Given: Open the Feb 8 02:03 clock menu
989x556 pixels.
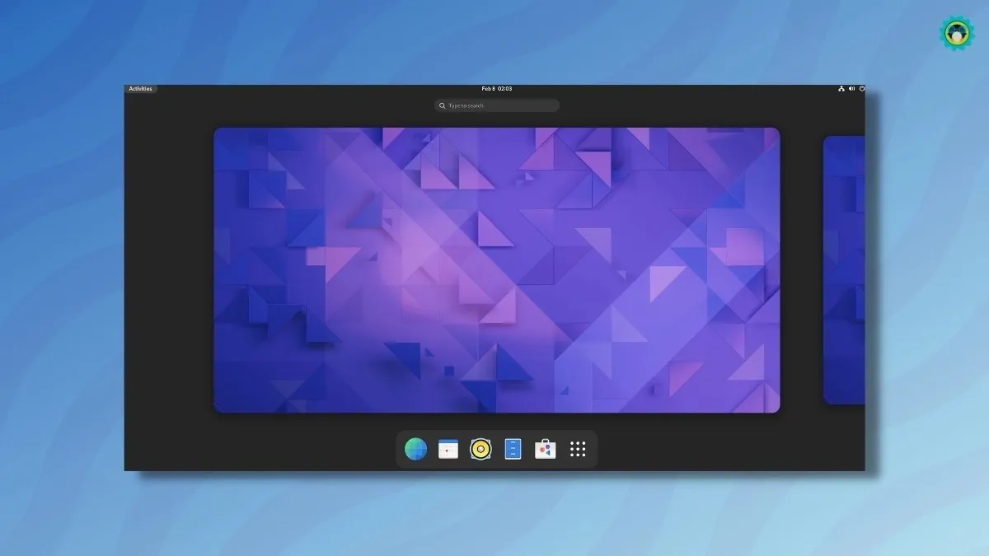Looking at the screenshot, I should pyautogui.click(x=497, y=88).
